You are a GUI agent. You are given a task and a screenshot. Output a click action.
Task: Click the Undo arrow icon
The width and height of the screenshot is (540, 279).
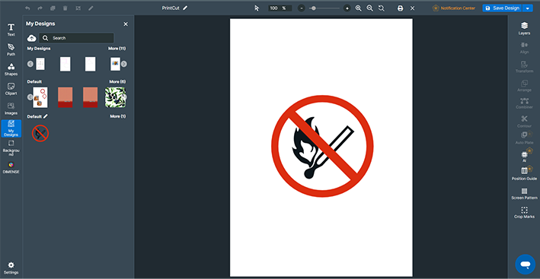[27, 8]
